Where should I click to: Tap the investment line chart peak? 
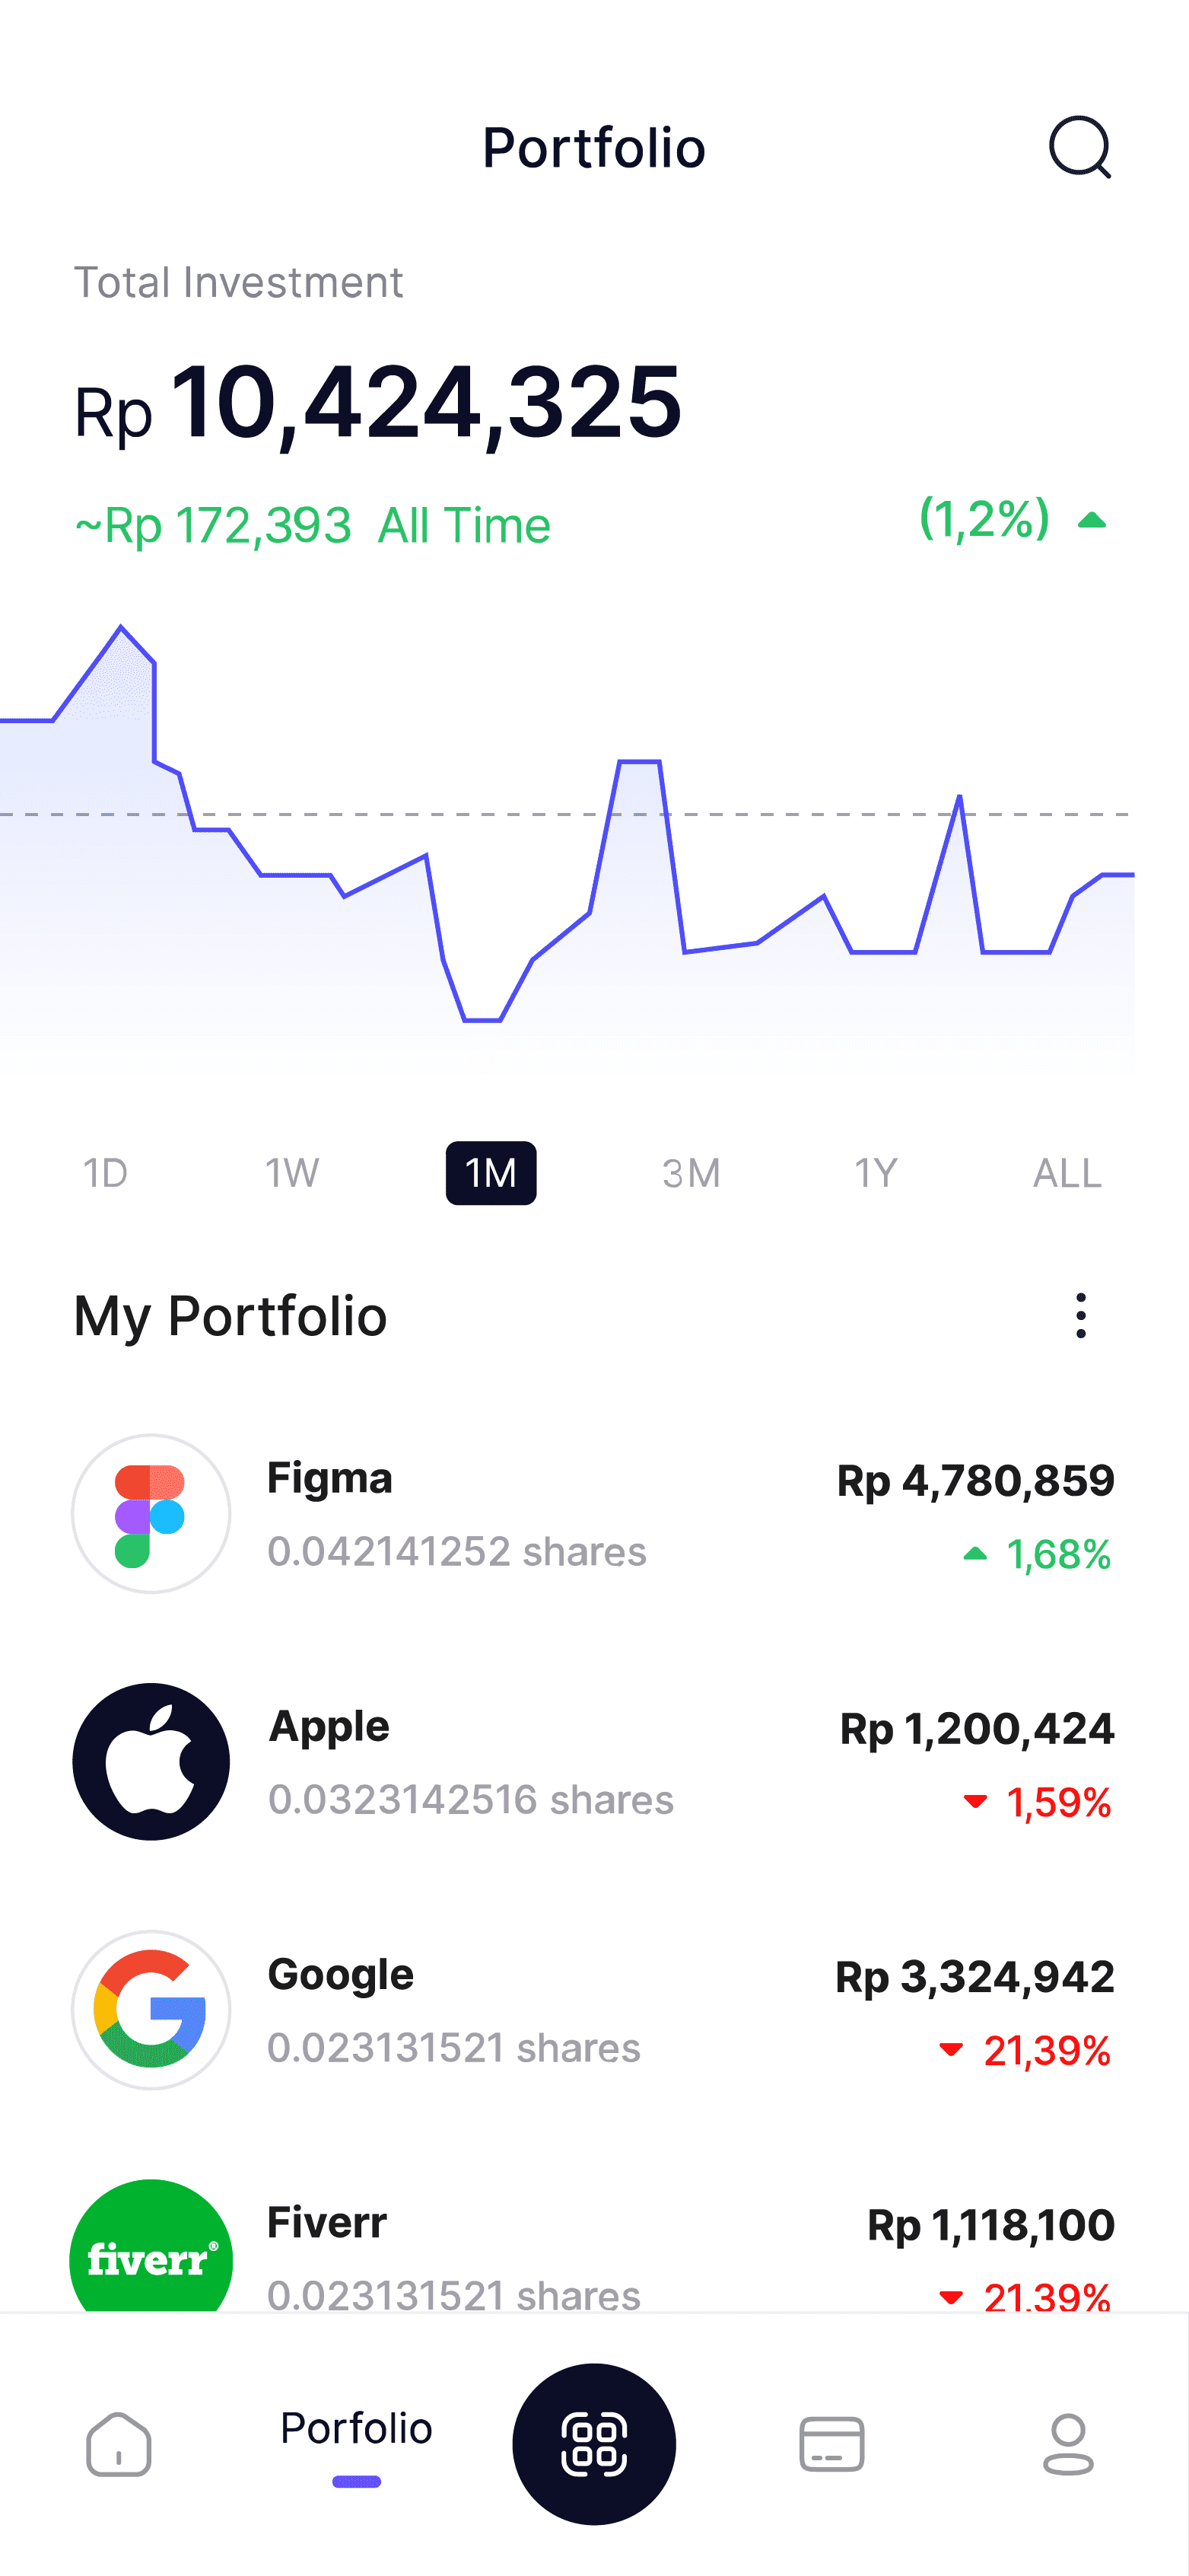(x=121, y=627)
